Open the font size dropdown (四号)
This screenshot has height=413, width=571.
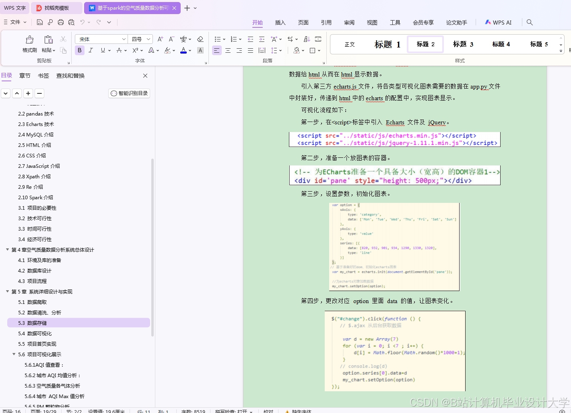pyautogui.click(x=148, y=39)
